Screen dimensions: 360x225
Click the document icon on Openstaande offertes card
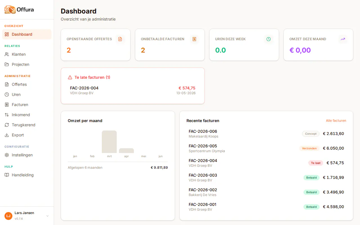(x=120, y=39)
